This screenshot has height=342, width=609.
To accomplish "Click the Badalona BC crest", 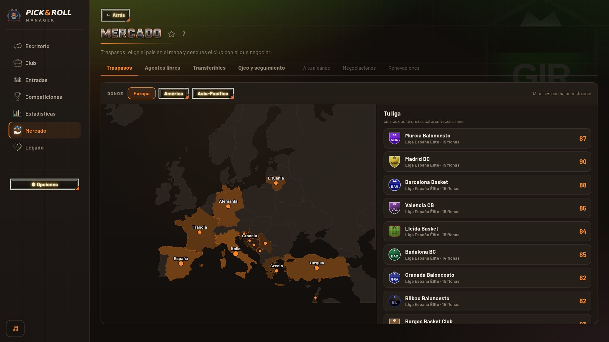I will pyautogui.click(x=395, y=255).
